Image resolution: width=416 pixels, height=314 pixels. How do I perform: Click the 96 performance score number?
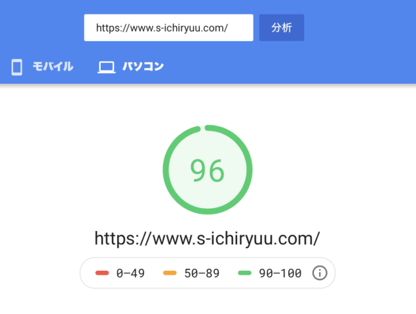pos(207,171)
